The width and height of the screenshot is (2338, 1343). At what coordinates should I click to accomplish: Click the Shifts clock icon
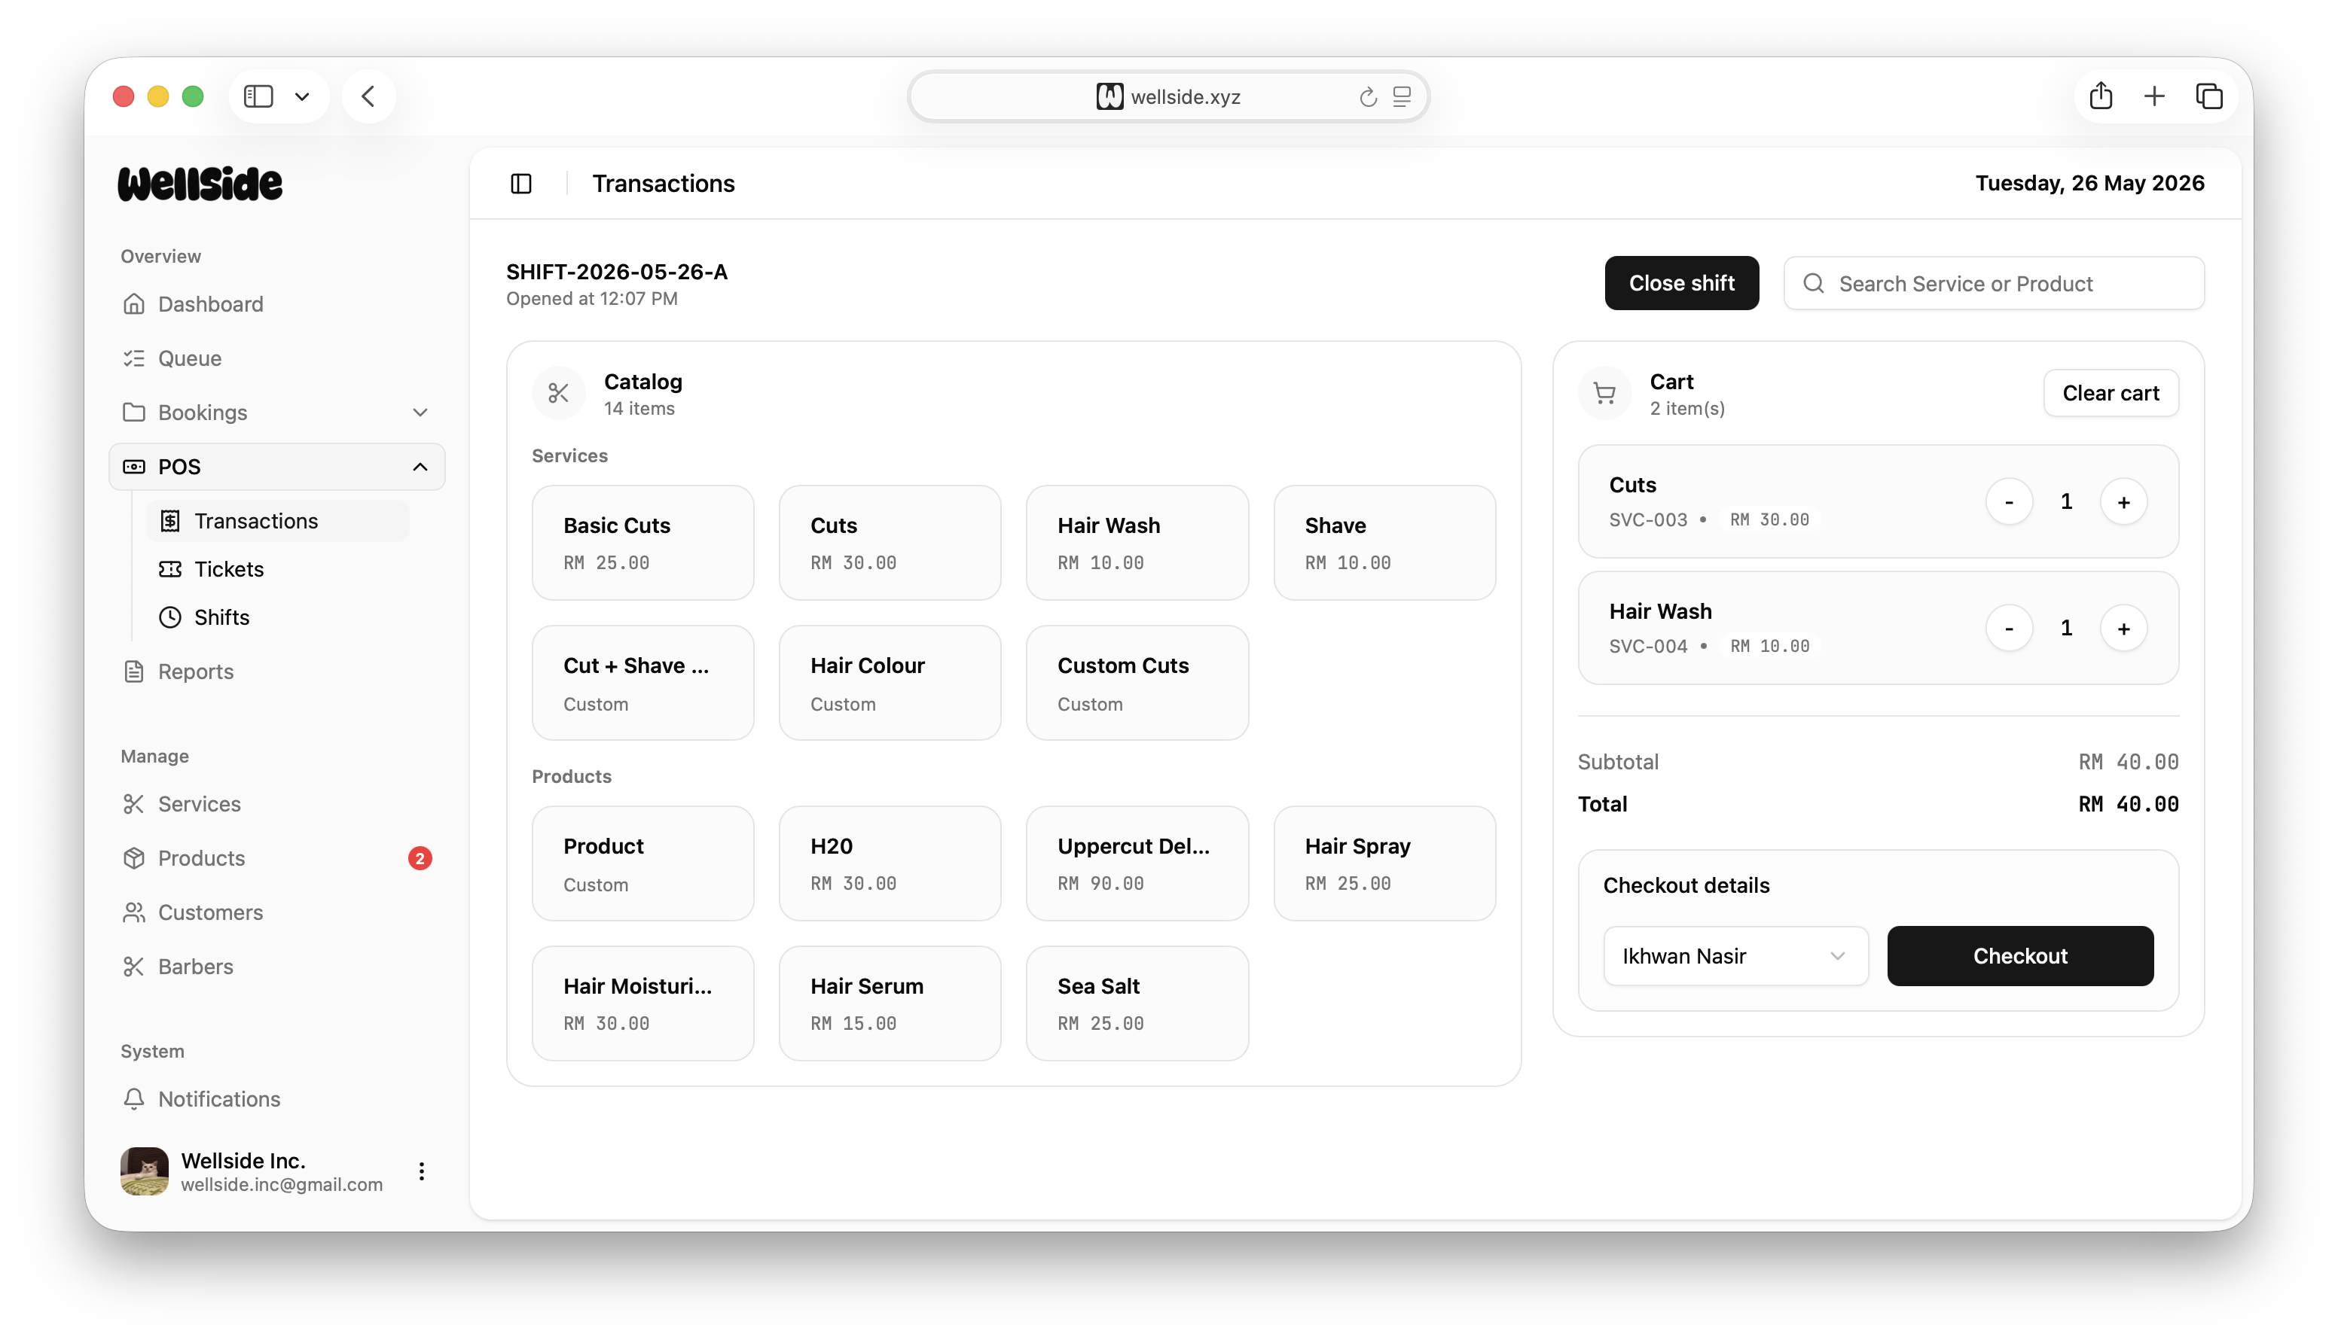(169, 617)
